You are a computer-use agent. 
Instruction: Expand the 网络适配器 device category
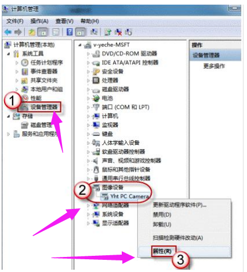(88, 205)
